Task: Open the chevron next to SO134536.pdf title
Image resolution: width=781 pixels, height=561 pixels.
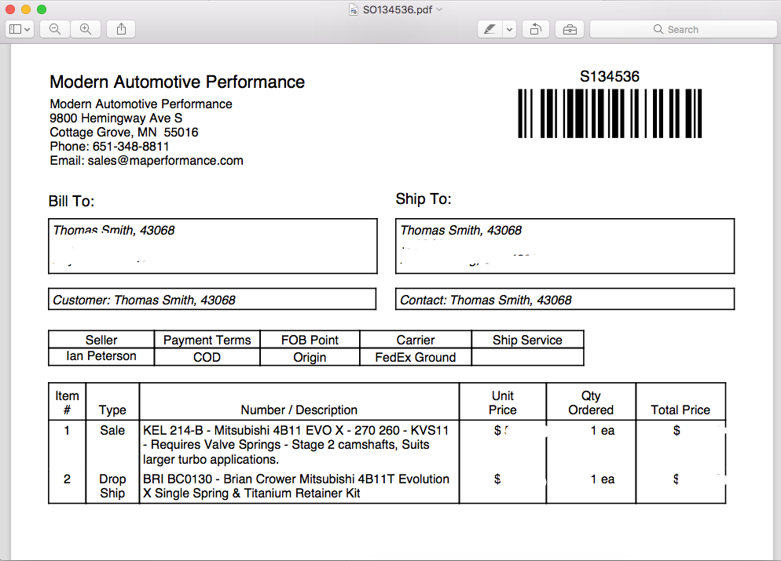Action: click(439, 9)
